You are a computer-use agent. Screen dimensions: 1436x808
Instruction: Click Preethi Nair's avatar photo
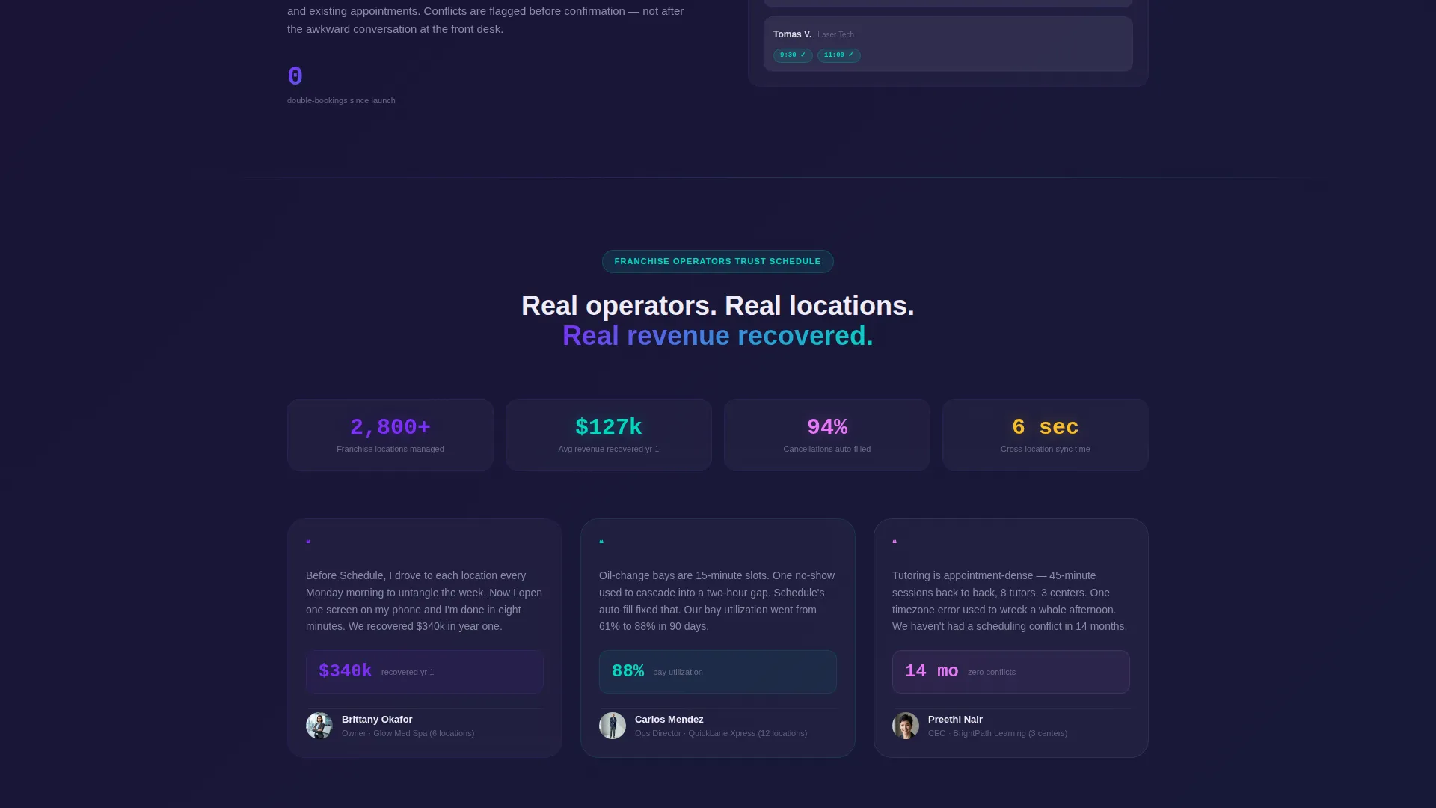coord(906,726)
